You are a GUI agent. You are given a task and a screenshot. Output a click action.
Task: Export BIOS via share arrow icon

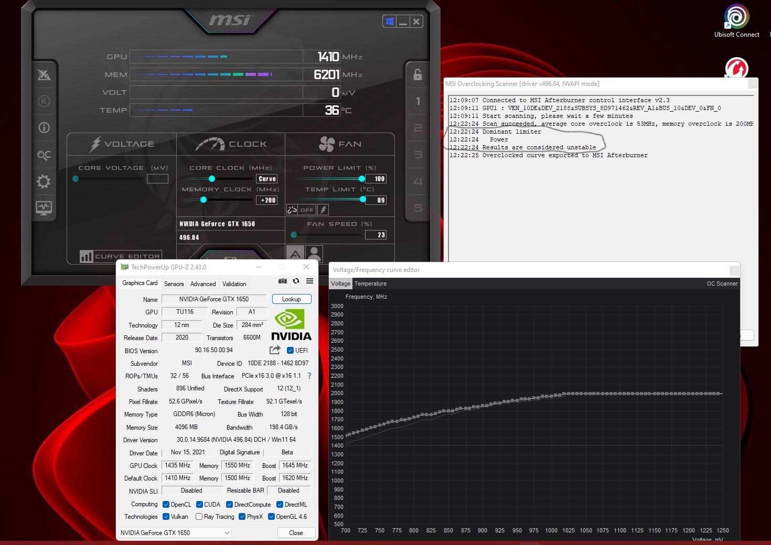coord(275,350)
